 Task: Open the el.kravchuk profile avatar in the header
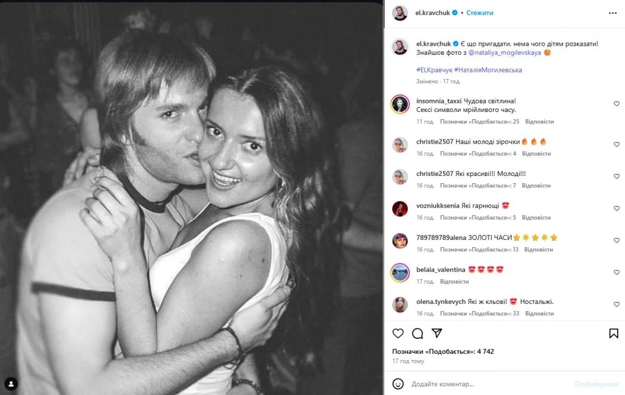[x=400, y=13]
